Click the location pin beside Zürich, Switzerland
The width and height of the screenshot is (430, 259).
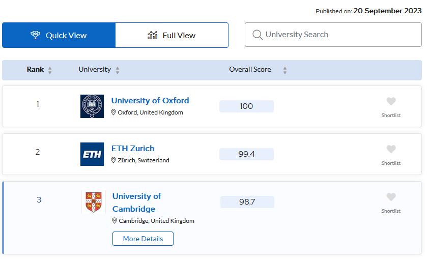tap(114, 160)
